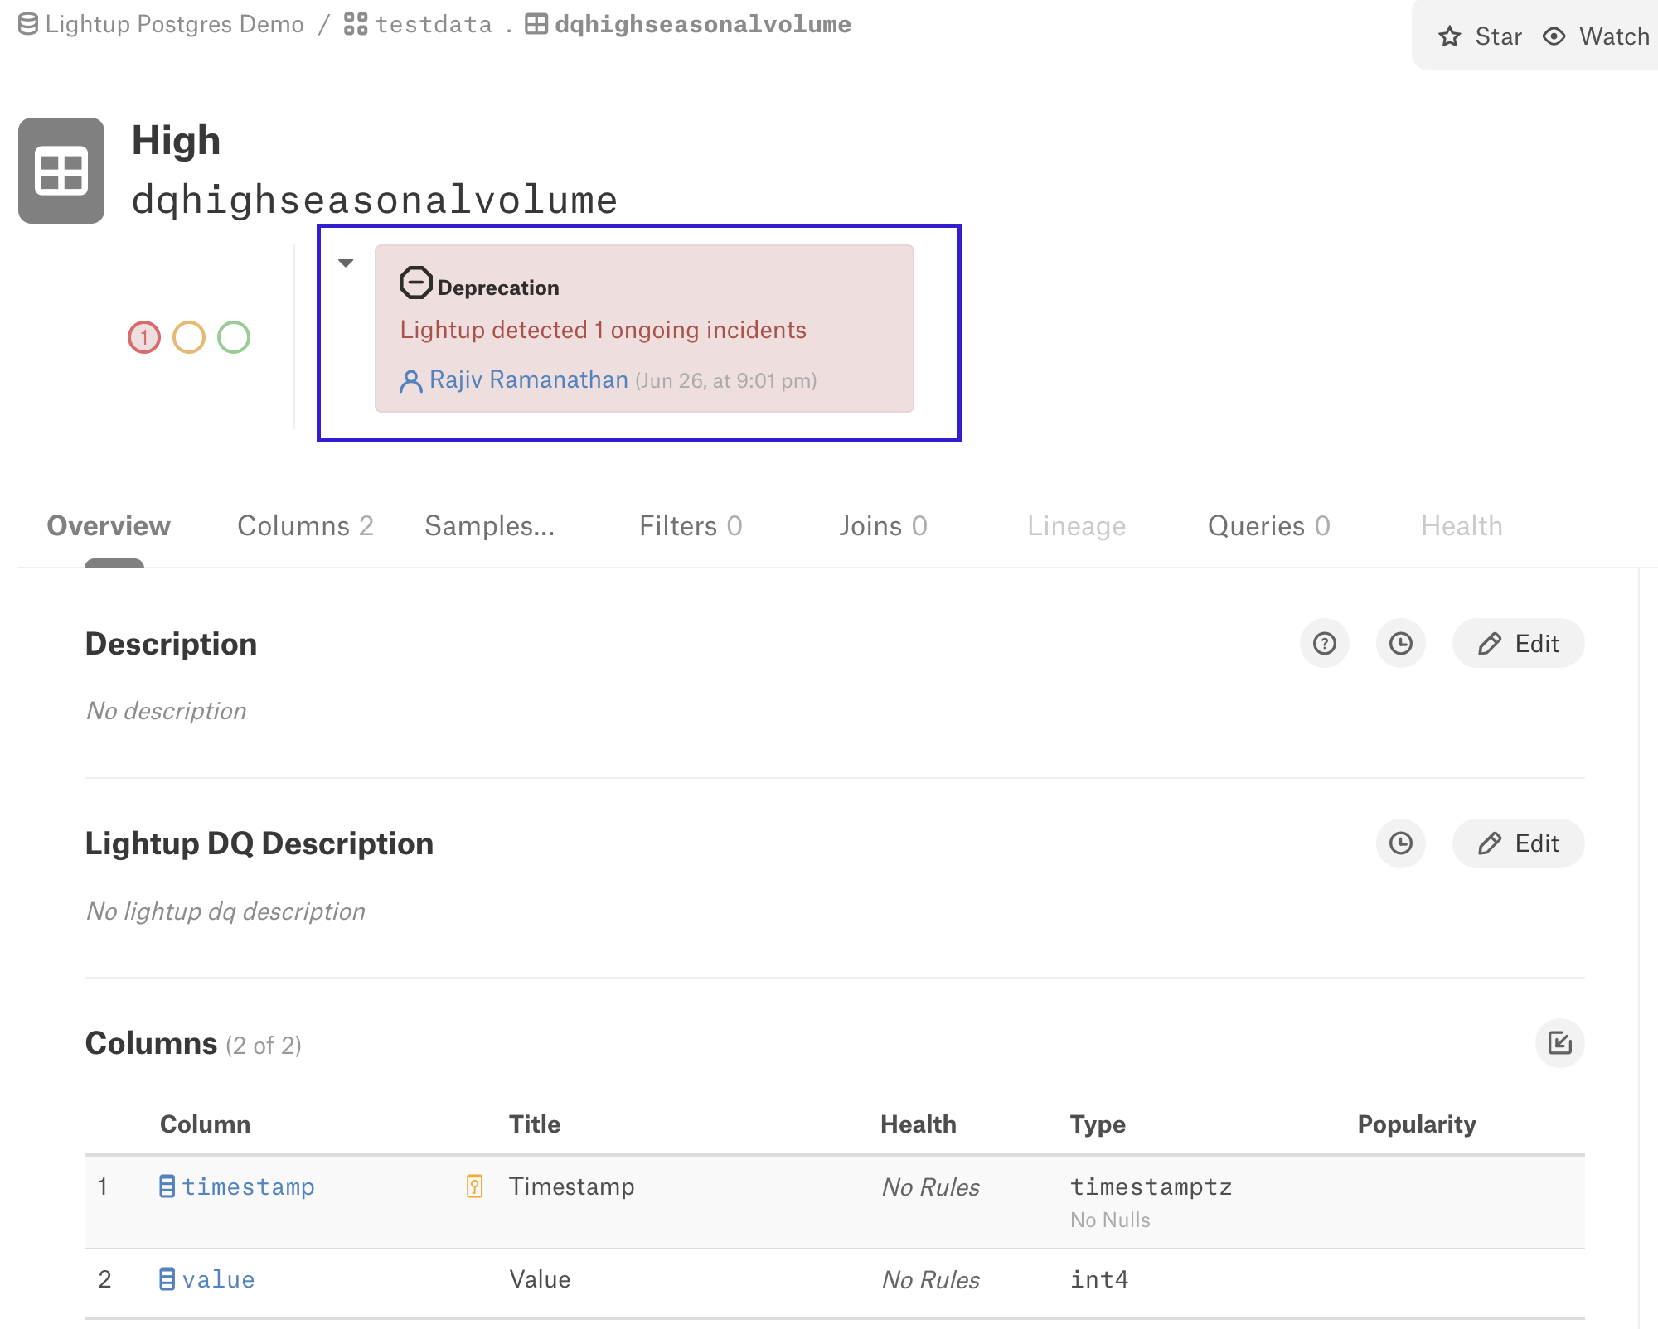Edit the Description section
The width and height of the screenshot is (1658, 1329).
coord(1518,644)
